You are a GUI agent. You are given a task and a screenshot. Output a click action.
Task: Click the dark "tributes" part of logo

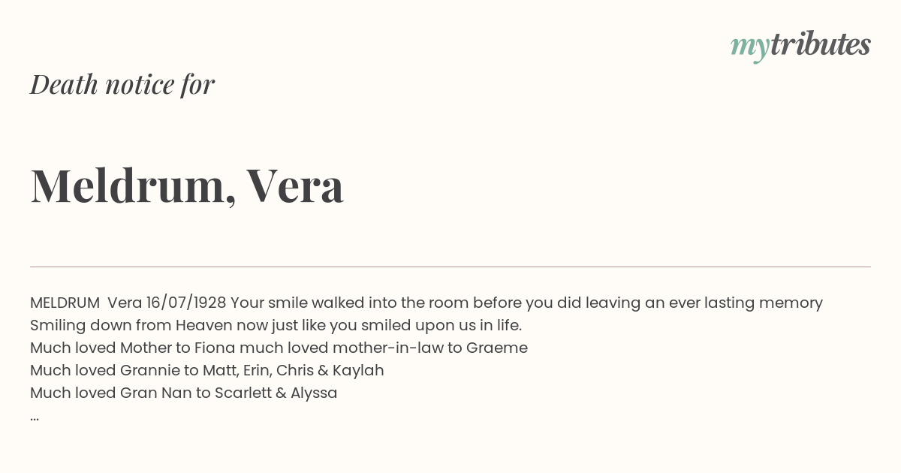click(x=821, y=44)
